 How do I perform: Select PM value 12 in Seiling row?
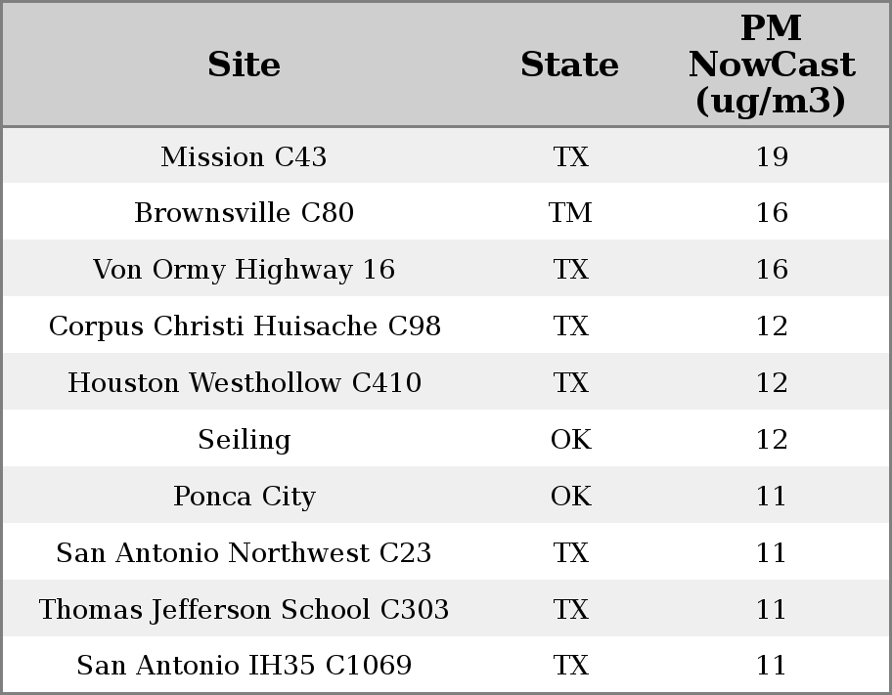coord(771,440)
